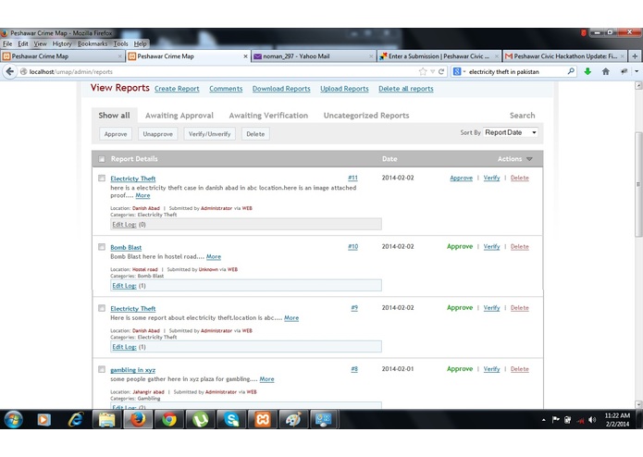This screenshot has height=457, width=643.
Task: Launch Internet Explorer from the taskbar
Action: [76, 419]
